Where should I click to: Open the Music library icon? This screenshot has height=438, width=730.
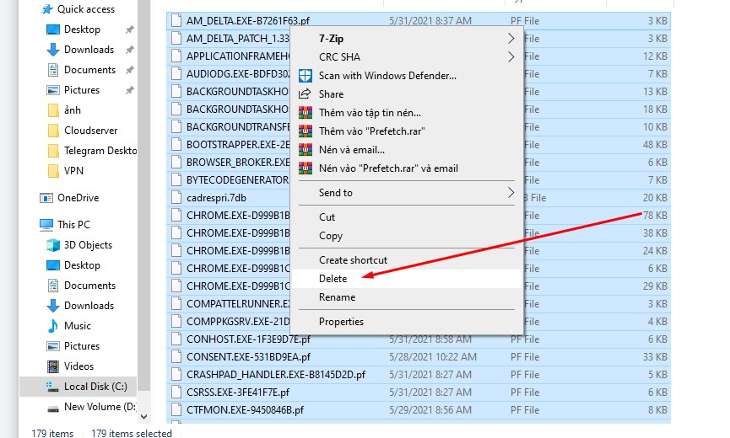pyautogui.click(x=53, y=326)
